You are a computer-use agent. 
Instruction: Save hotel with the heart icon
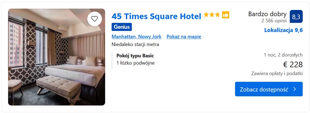point(95,19)
